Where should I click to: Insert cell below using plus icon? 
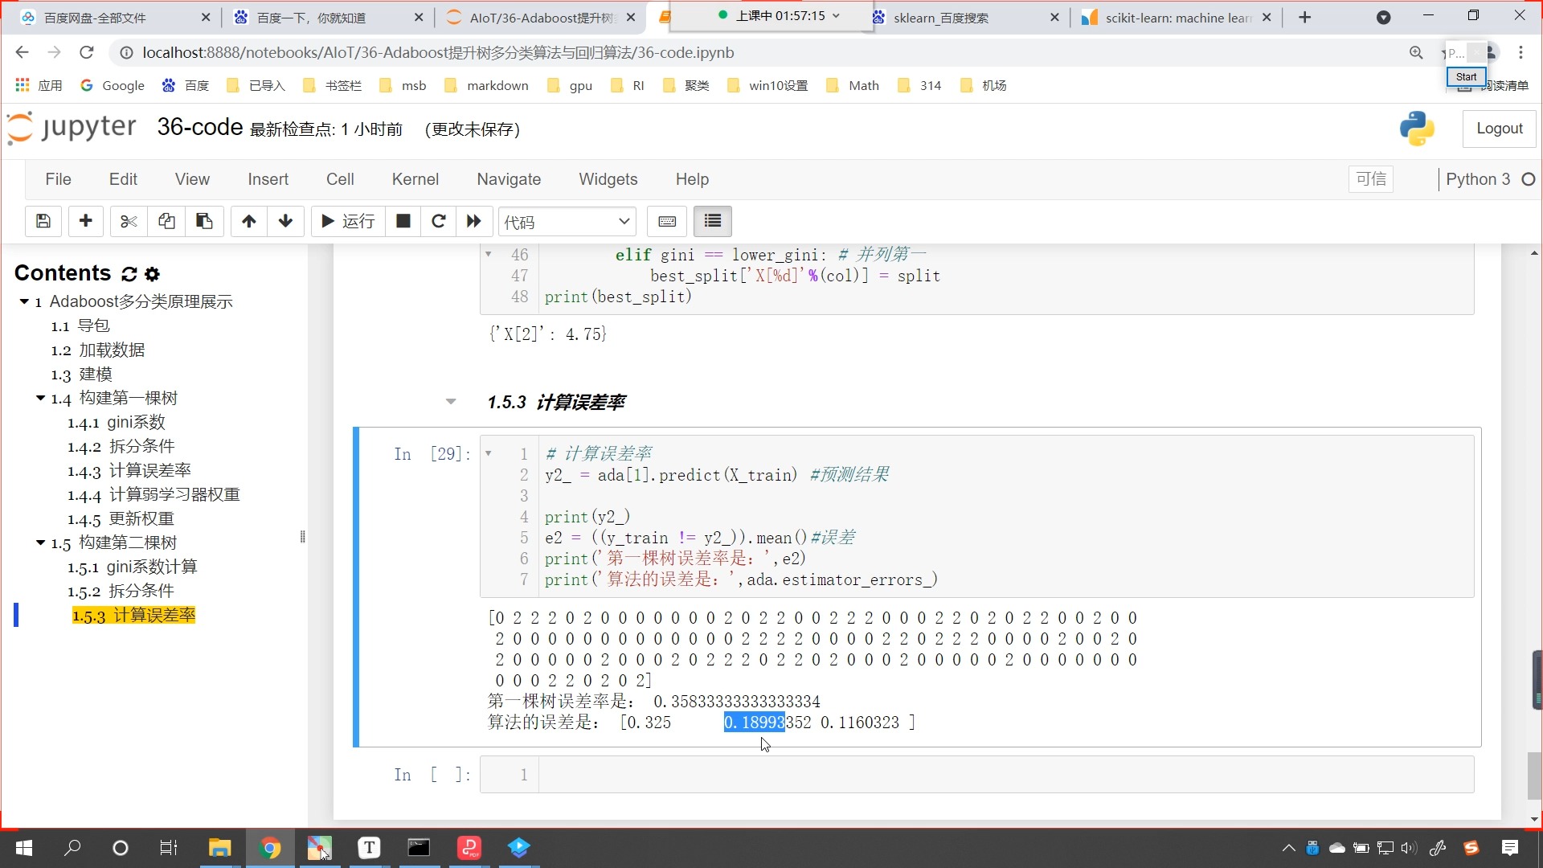tap(86, 221)
